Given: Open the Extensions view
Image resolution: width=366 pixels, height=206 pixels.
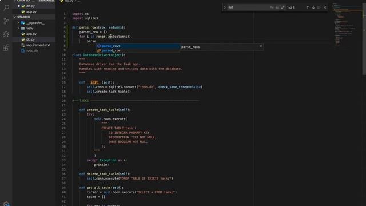Looking at the screenshot, I should click(x=6, y=47).
